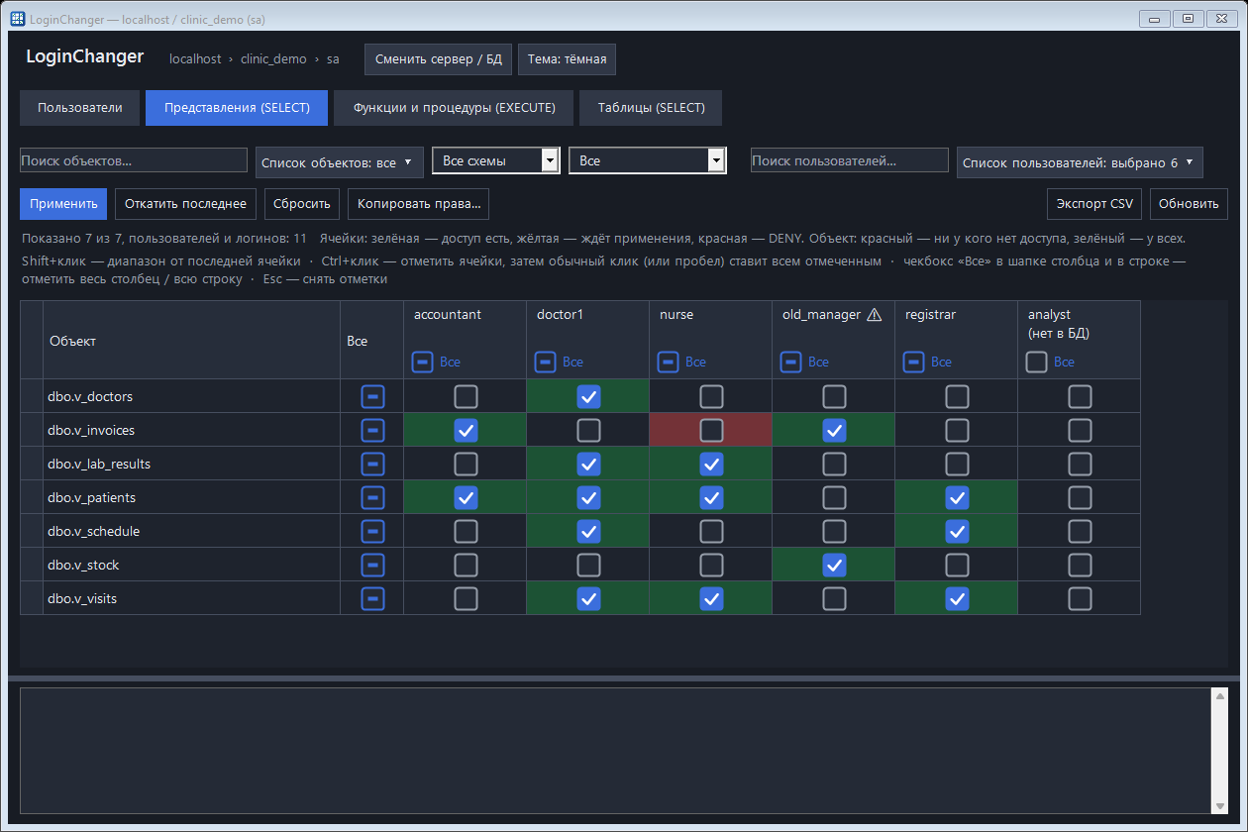1248x832 pixels.
Task: Check accountant's access on dbo.v_doctors
Action: click(466, 397)
